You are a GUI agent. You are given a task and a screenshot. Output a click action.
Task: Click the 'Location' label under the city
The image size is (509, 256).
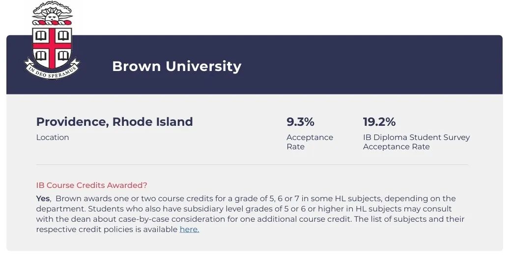tap(53, 138)
